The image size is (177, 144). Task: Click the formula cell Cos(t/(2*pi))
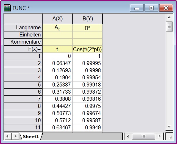87,49
